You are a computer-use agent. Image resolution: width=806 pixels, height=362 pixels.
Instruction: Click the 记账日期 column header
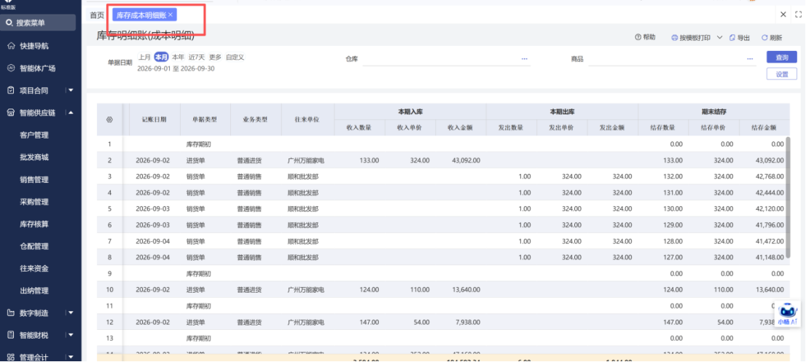[154, 119]
